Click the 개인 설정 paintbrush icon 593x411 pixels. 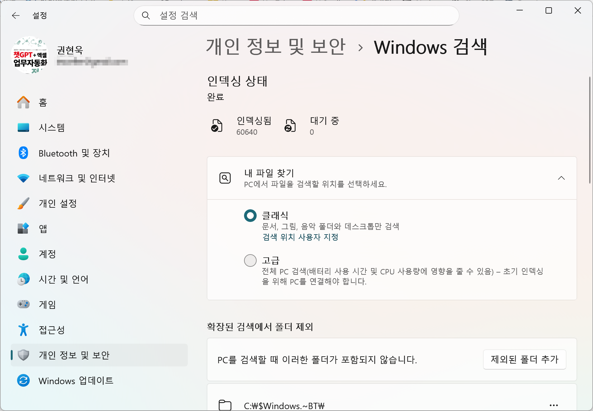tap(23, 204)
